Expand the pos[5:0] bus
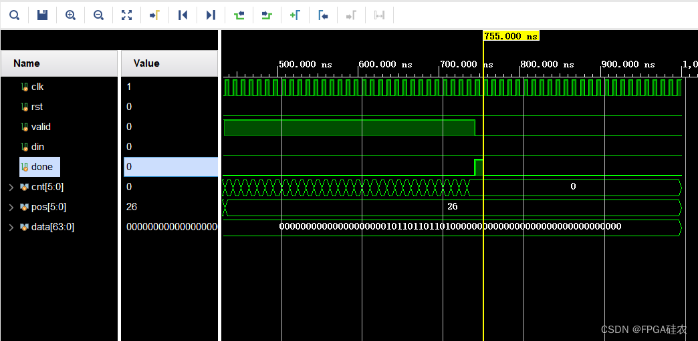698x341 pixels. click(x=11, y=207)
